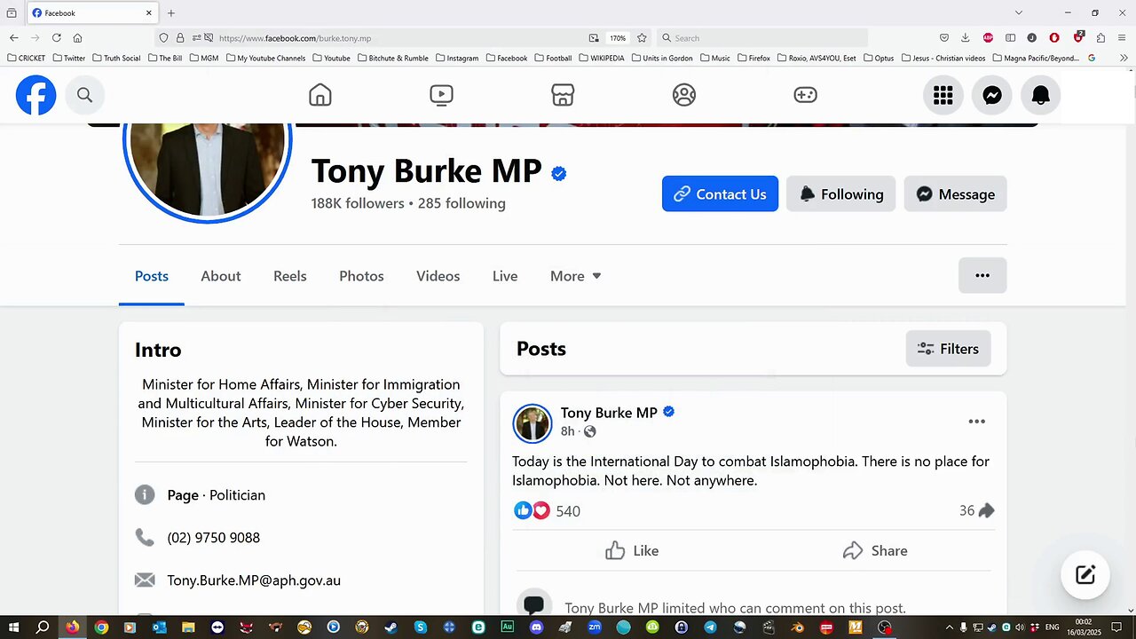The image size is (1136, 639).
Task: Switch to the About tab
Action: (220, 276)
